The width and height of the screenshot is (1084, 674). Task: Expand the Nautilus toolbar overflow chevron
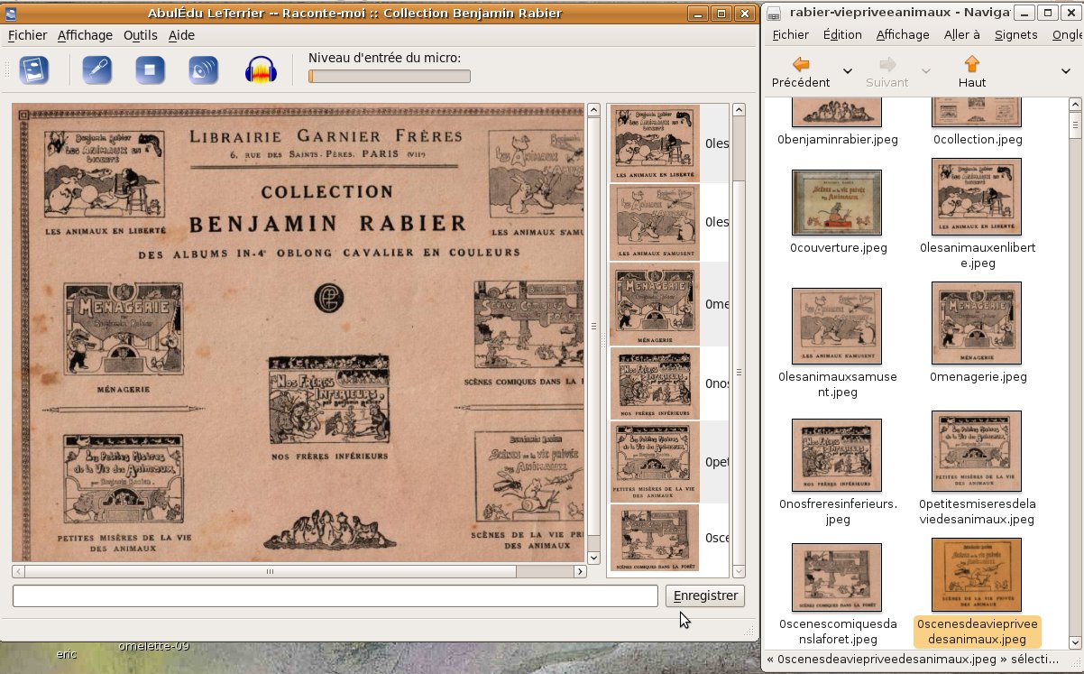click(x=1065, y=71)
